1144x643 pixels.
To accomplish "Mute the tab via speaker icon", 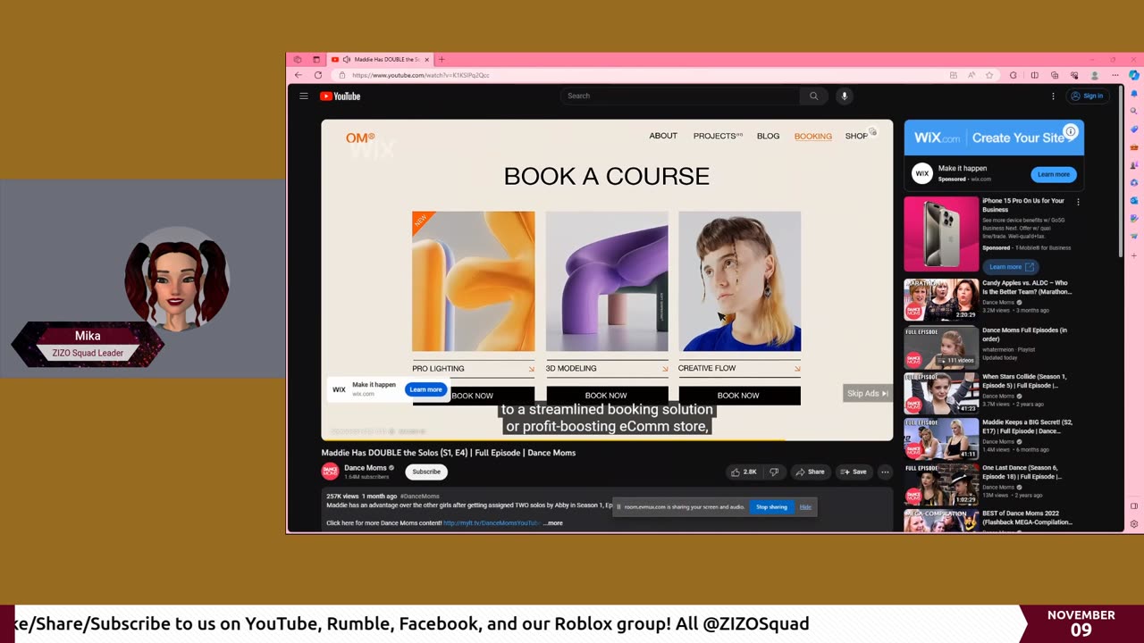I will 346,59.
